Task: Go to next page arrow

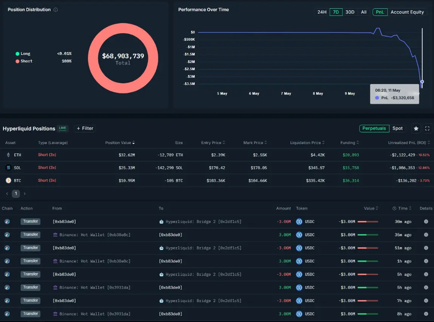Action: coord(25,194)
